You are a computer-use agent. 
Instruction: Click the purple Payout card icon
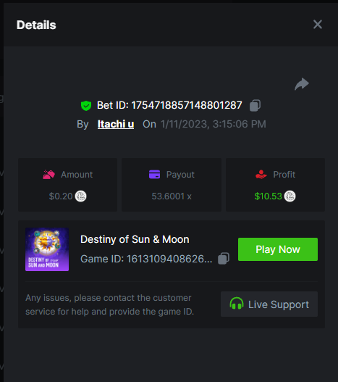[x=154, y=175]
